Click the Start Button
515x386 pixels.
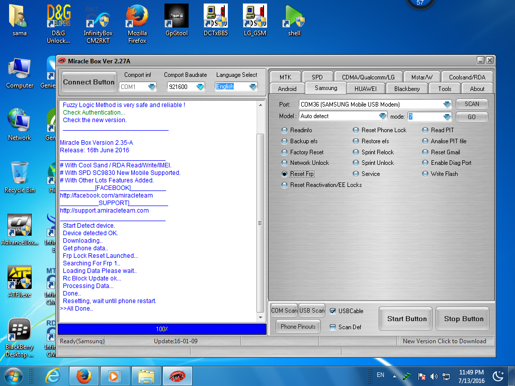pos(406,319)
